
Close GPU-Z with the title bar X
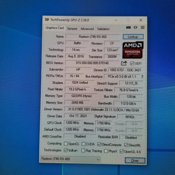[x=141, y=20]
